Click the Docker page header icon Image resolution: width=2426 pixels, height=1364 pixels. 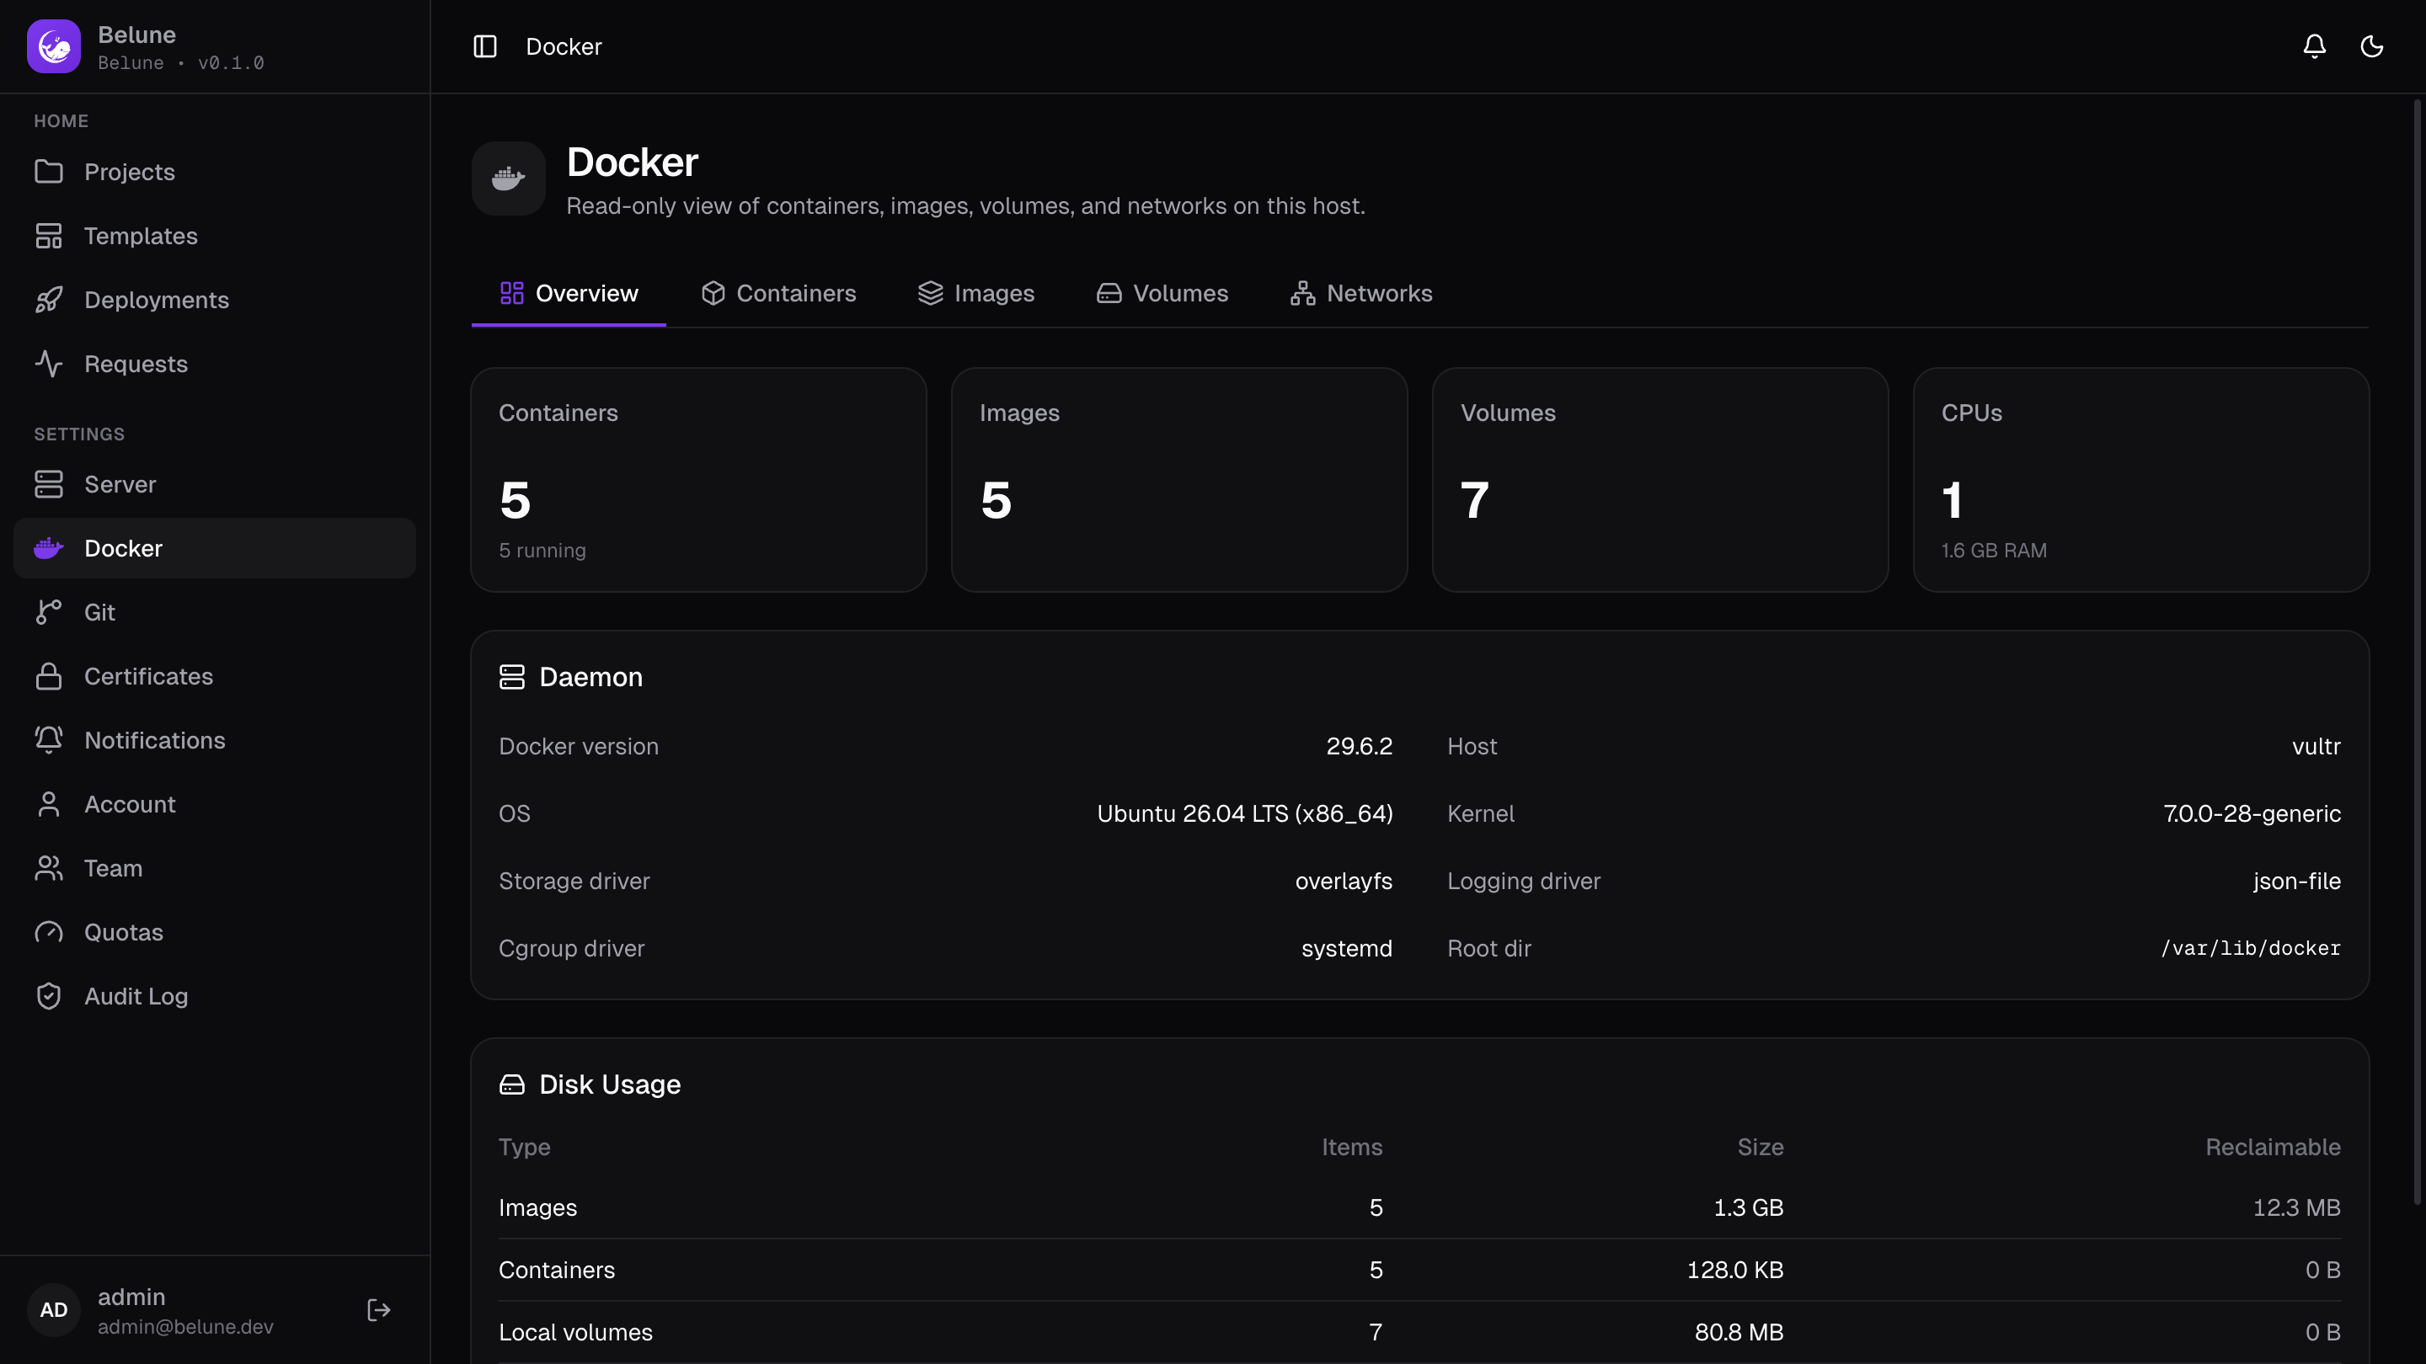click(x=509, y=178)
